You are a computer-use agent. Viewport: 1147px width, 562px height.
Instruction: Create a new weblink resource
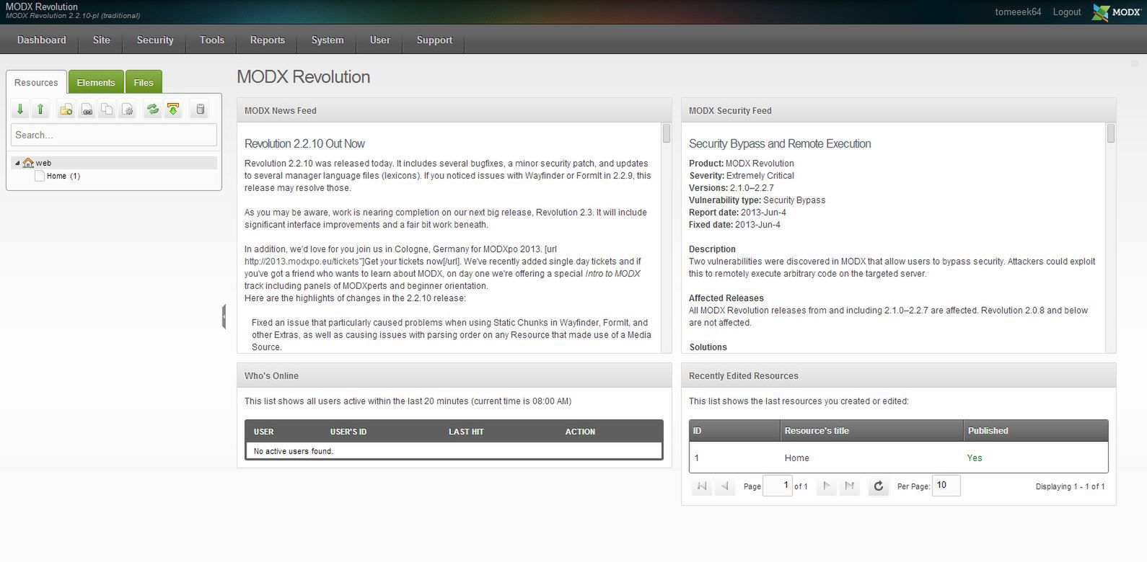click(x=87, y=110)
